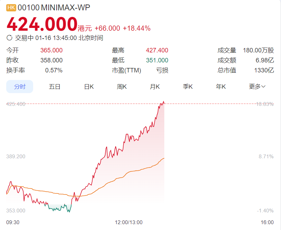The image size is (281, 230).
Task: Click the 成交量 value 180.00万股
Action: [258, 50]
